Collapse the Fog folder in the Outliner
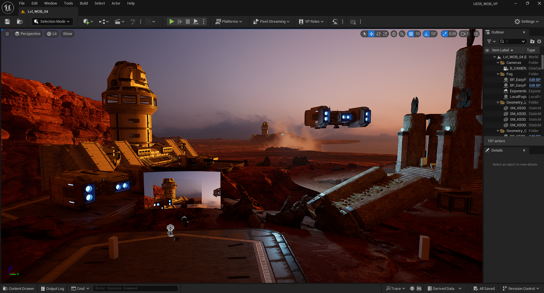Image resolution: width=544 pixels, height=293 pixels. [498, 74]
